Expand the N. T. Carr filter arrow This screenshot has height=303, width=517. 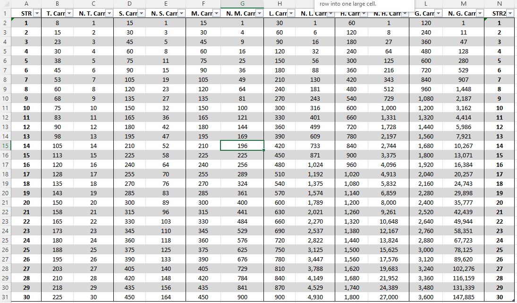point(109,14)
